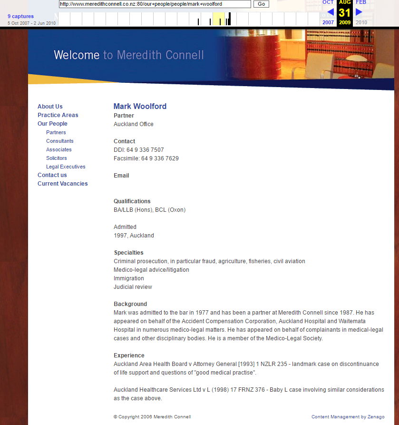Open the Partners sub-item
Viewport: 399px width, 425px height.
click(x=56, y=132)
